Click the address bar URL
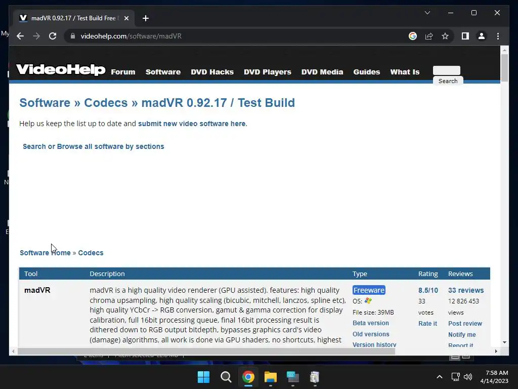Screen dimensions: 518x389 tap(131, 36)
